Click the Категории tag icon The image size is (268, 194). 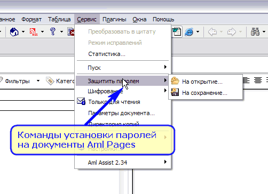(x=50, y=81)
